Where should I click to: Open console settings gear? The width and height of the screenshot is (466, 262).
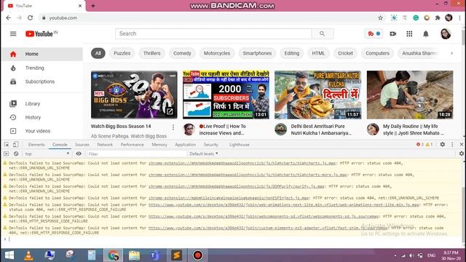(x=461, y=154)
